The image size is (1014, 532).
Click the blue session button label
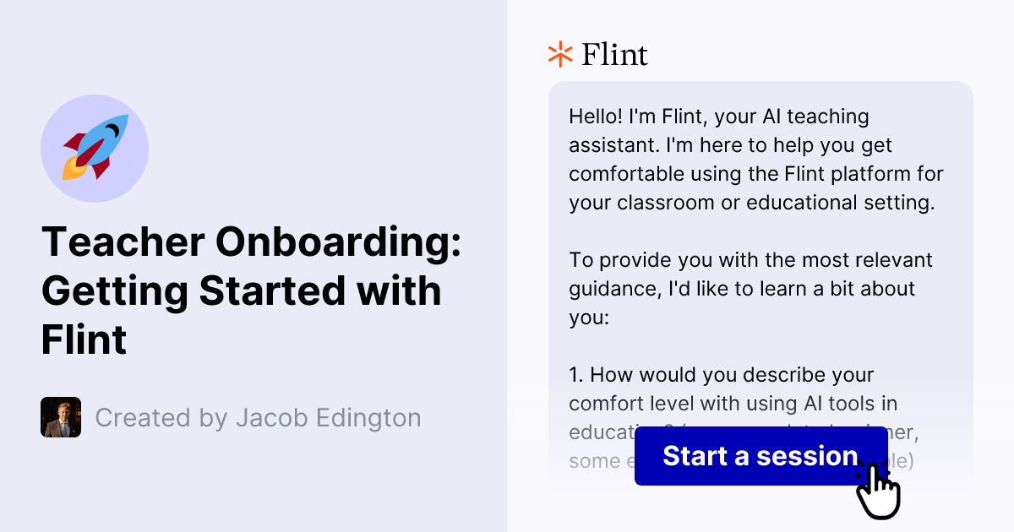(759, 456)
